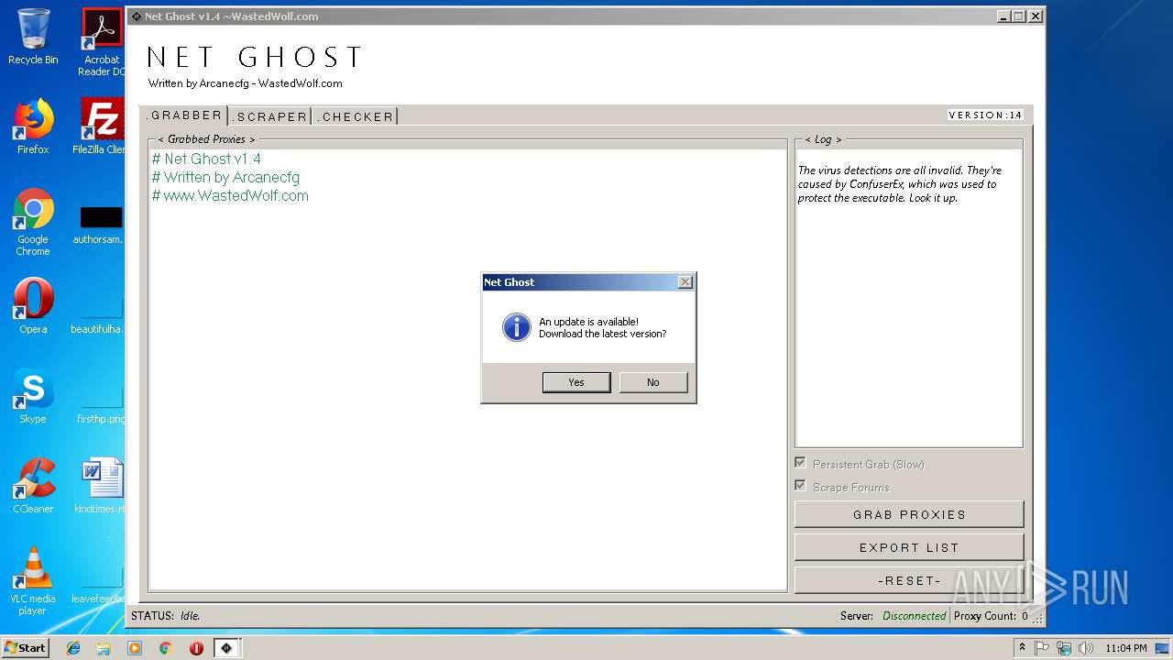Confirm the update with the Yes button

(x=576, y=382)
